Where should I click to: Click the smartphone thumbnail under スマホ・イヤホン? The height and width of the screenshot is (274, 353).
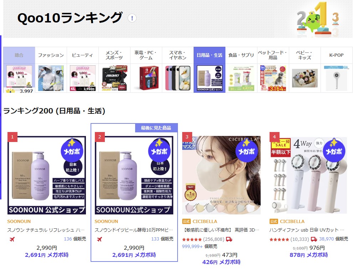point(178,78)
